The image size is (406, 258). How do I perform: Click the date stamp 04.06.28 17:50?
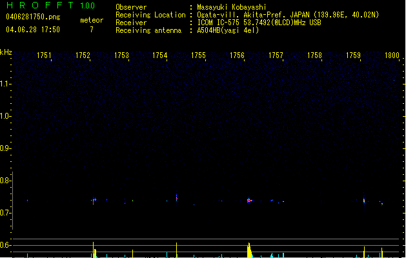(x=33, y=30)
